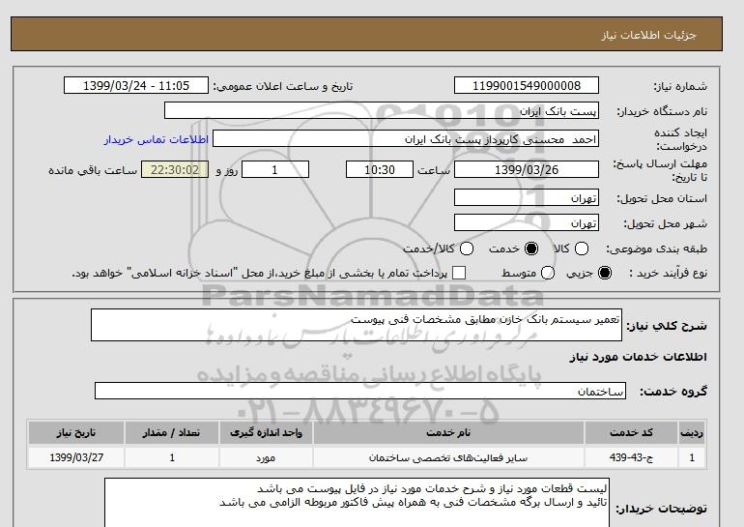The image size is (744, 527).
Task: Click the شماره نیاز field 1199001549000008
Action: point(527,85)
